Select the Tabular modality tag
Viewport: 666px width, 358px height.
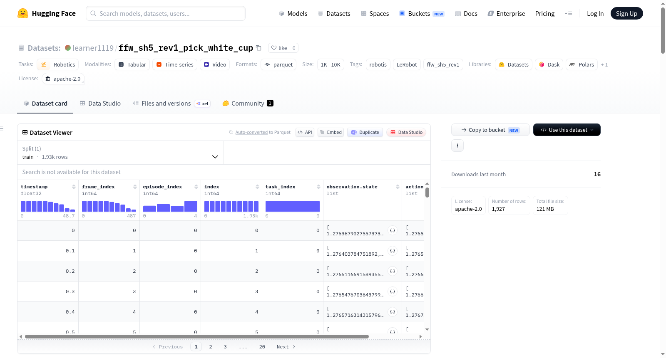coord(132,64)
